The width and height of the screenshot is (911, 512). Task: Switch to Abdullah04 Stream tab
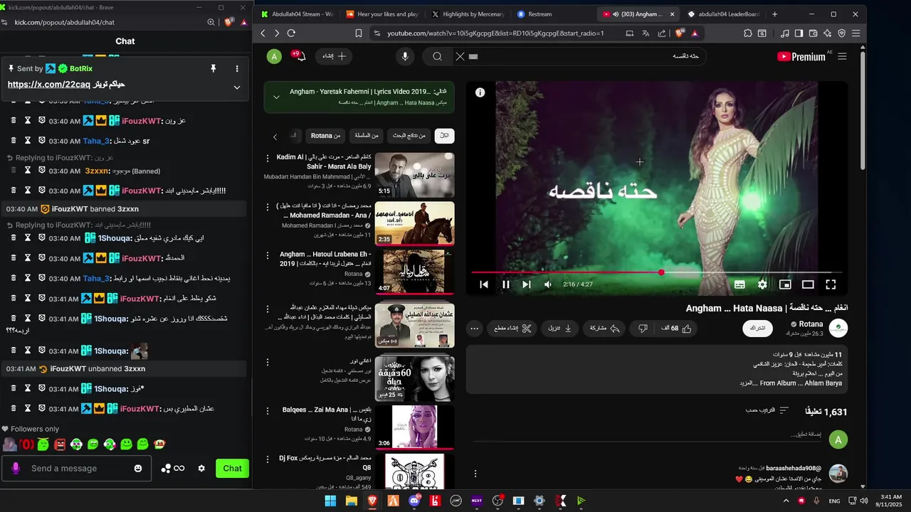[x=297, y=14]
